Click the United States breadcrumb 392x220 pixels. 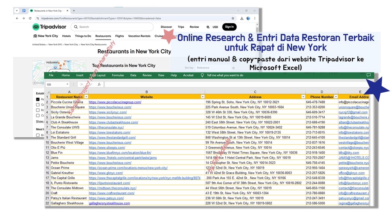(x=39, y=45)
